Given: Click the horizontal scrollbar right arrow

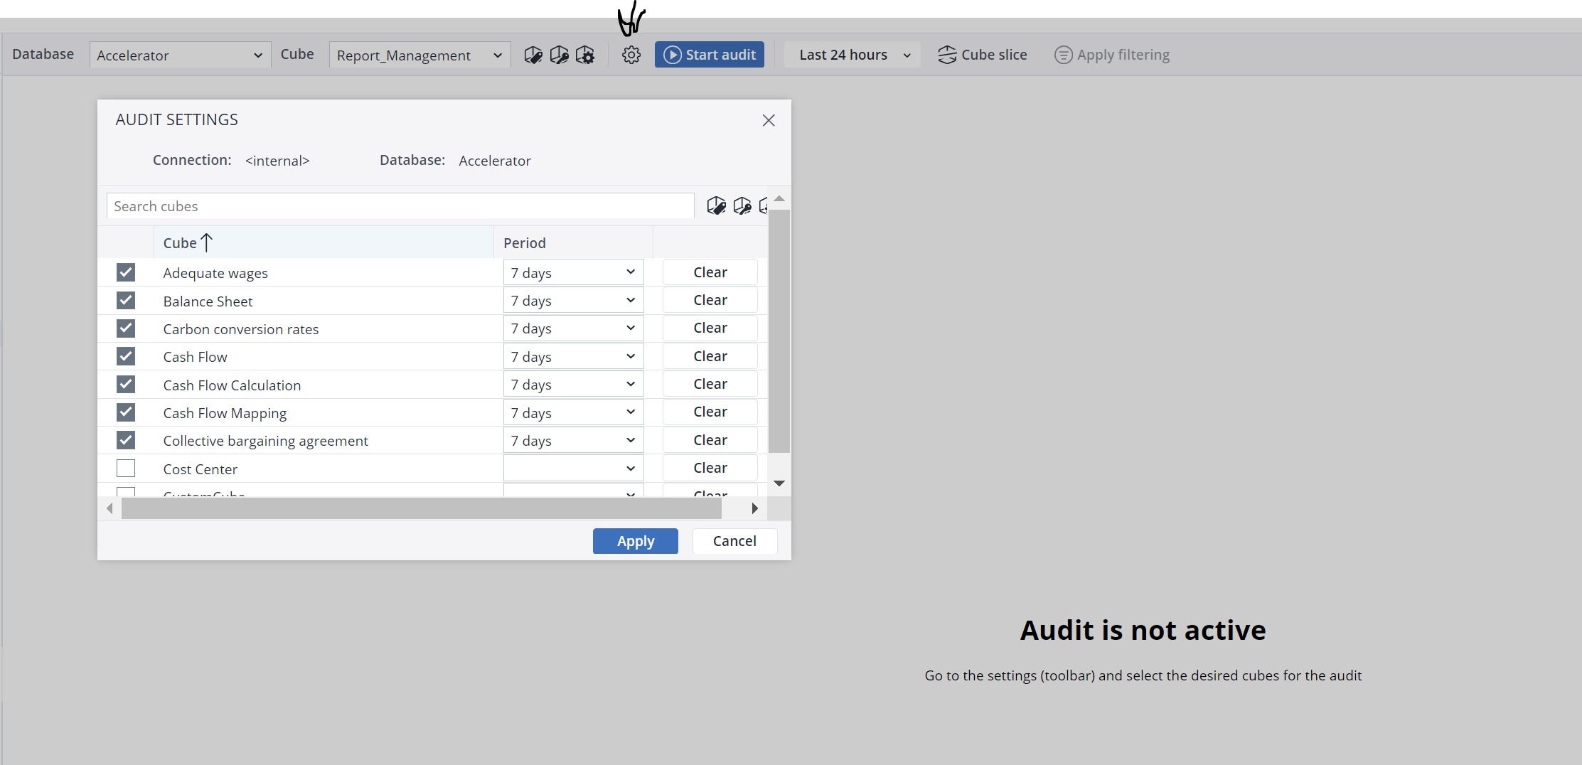Looking at the screenshot, I should pyautogui.click(x=754, y=508).
